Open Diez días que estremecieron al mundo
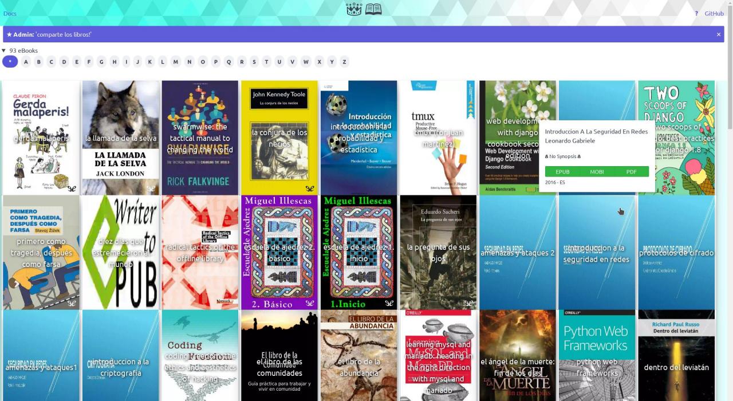This screenshot has height=401, width=733. coord(120,252)
